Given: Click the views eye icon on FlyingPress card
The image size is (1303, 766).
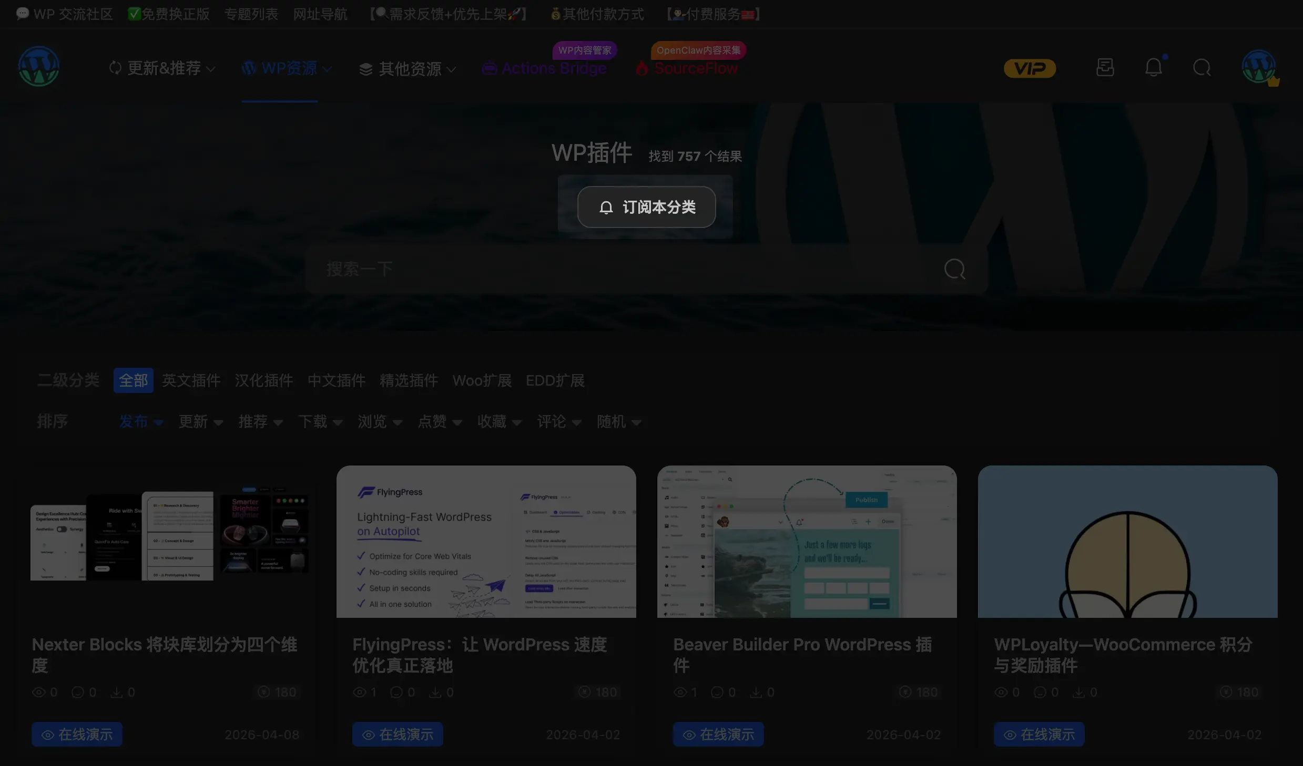Looking at the screenshot, I should pyautogui.click(x=359, y=692).
